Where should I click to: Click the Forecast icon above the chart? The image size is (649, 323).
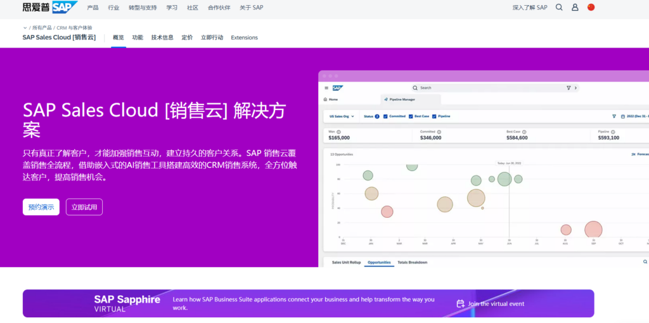pos(633,155)
